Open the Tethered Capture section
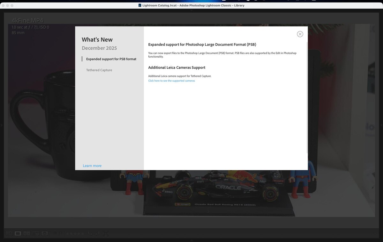 tap(99, 70)
